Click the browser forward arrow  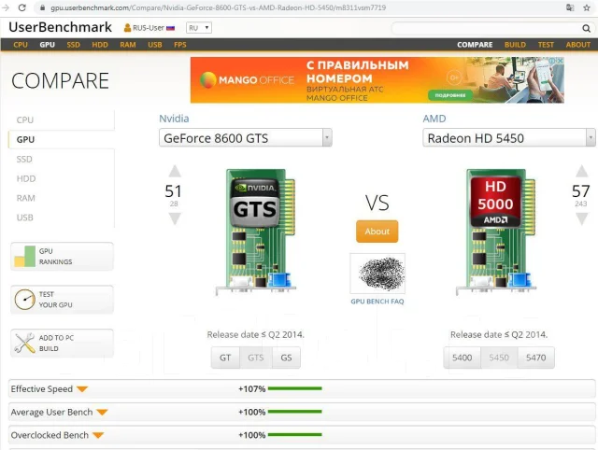(6, 7)
